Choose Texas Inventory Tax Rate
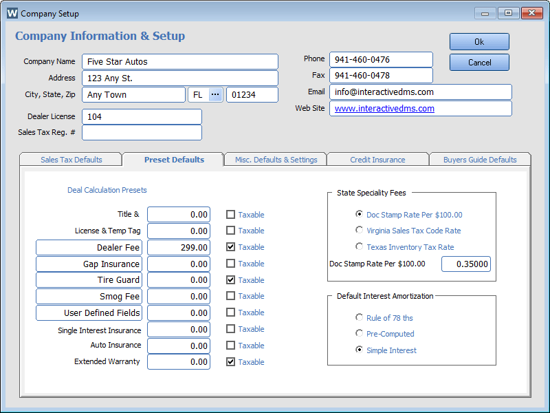Viewport: 550px width, 413px height. [360, 246]
